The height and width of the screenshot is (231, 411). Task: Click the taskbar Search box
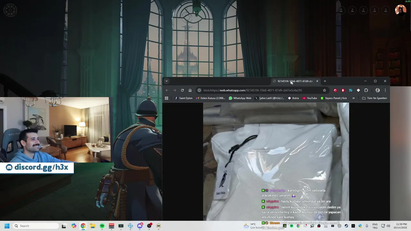pos(35,226)
